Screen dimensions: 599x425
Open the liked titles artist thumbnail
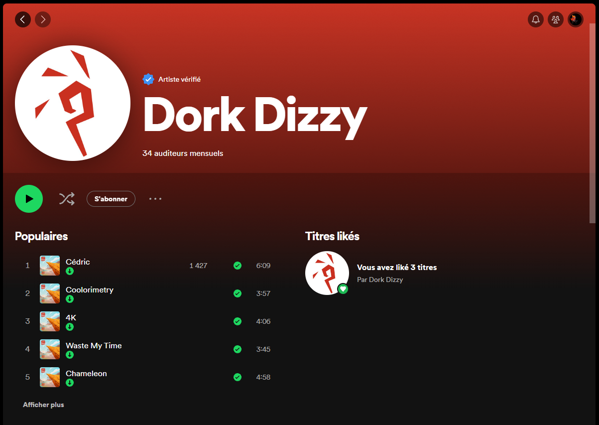[327, 273]
